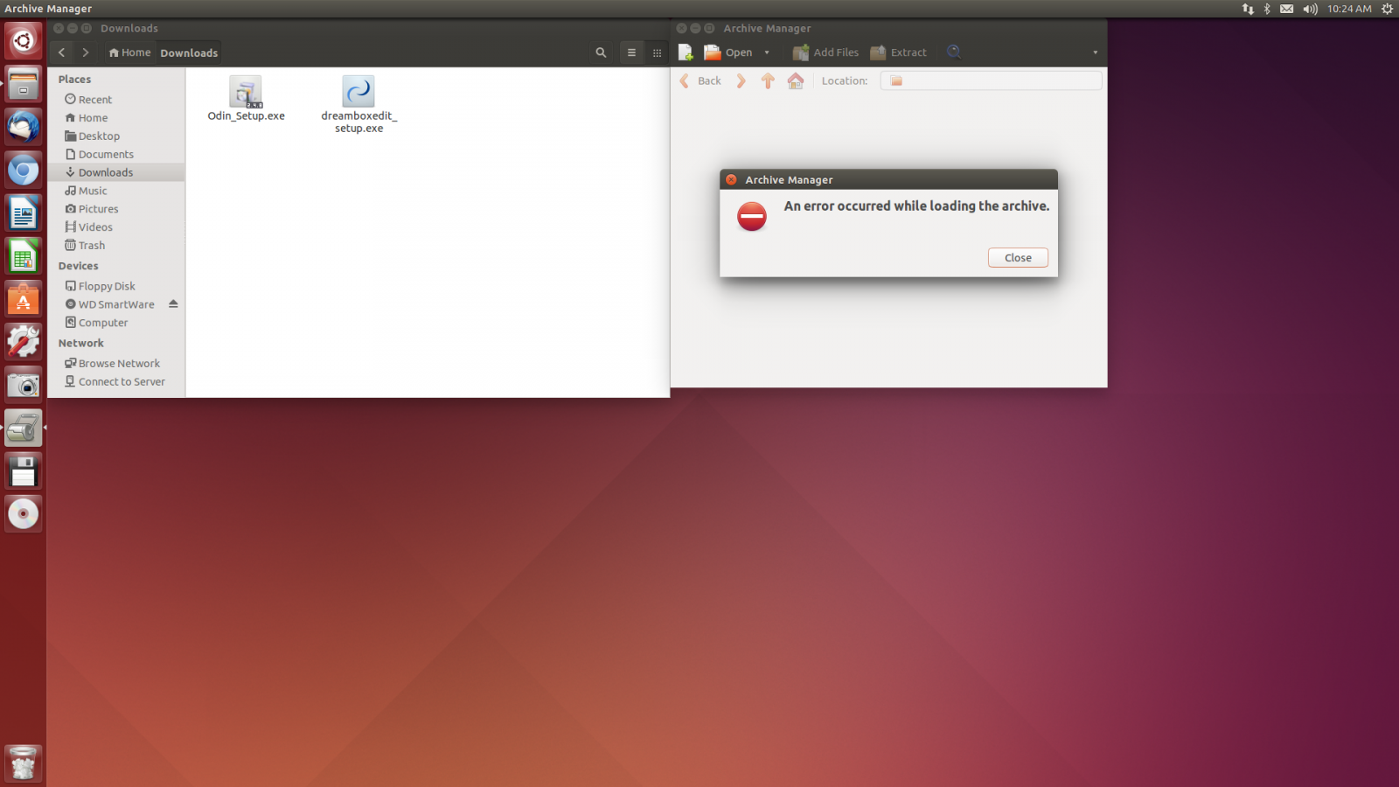The image size is (1399, 787).
Task: Select dreamboxedit_setup.exe file
Action: pos(358,104)
